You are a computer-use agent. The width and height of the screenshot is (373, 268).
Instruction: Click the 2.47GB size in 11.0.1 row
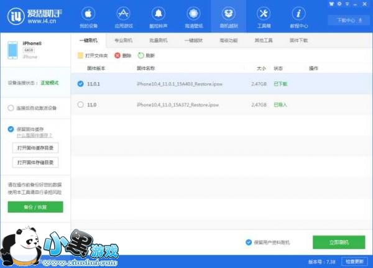[259, 84]
